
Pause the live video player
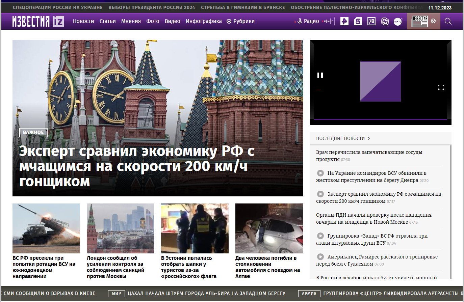pos(320,75)
